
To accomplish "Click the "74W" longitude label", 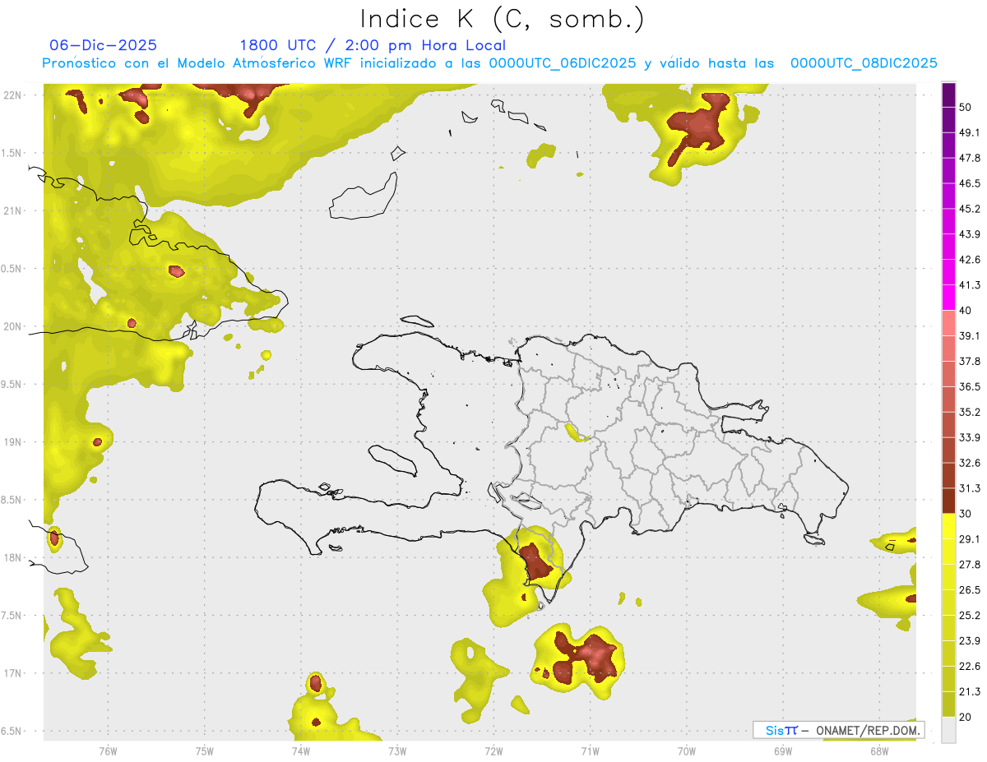I will click(300, 751).
